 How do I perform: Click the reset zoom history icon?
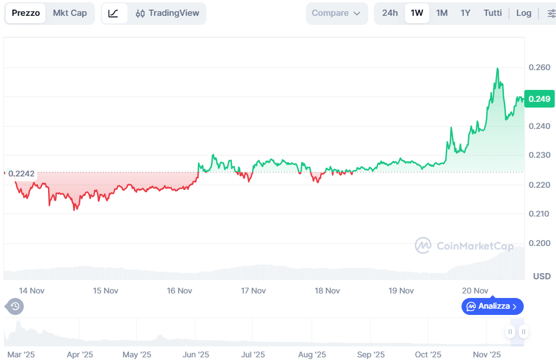pos(14,306)
